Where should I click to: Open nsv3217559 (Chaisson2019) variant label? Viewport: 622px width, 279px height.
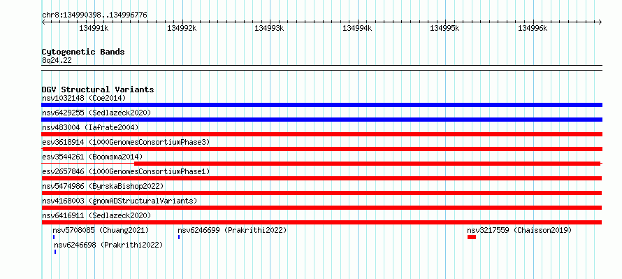coord(519,230)
